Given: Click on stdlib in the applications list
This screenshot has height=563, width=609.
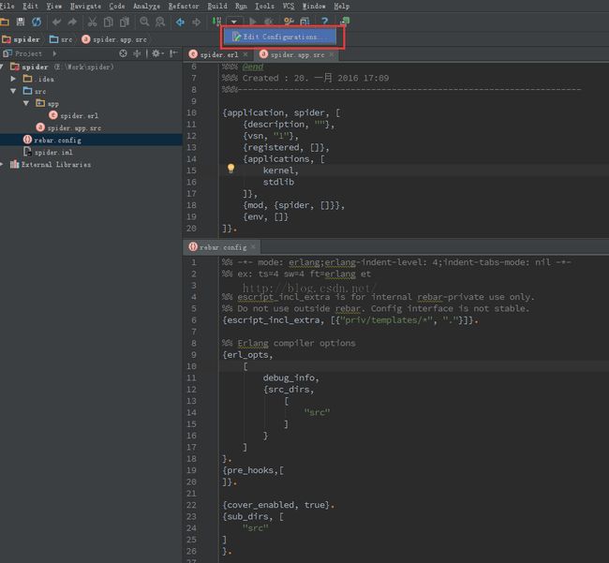Looking at the screenshot, I should [278, 182].
